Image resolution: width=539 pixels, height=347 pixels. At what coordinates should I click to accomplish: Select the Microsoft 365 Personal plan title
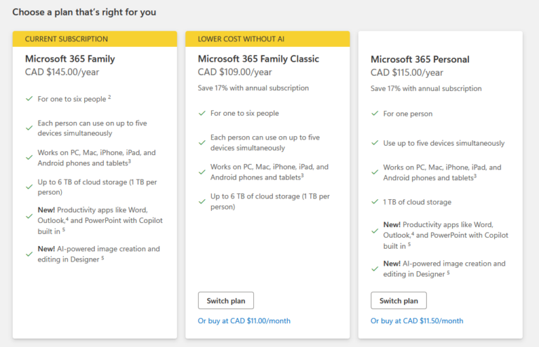pyautogui.click(x=420, y=59)
